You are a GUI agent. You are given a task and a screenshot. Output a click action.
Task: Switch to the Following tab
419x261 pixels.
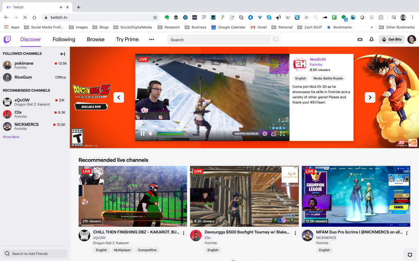[64, 40]
